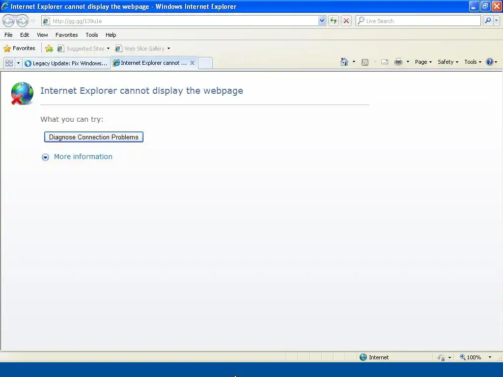Click the Back navigation arrow
Viewport: 503px width, 377px height.
tap(9, 21)
